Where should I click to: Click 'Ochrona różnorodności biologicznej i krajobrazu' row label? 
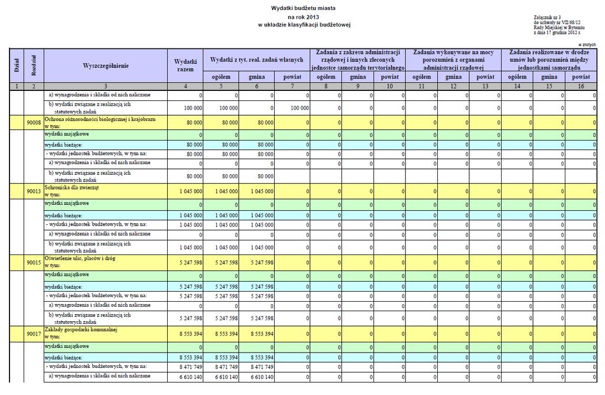[x=100, y=119]
